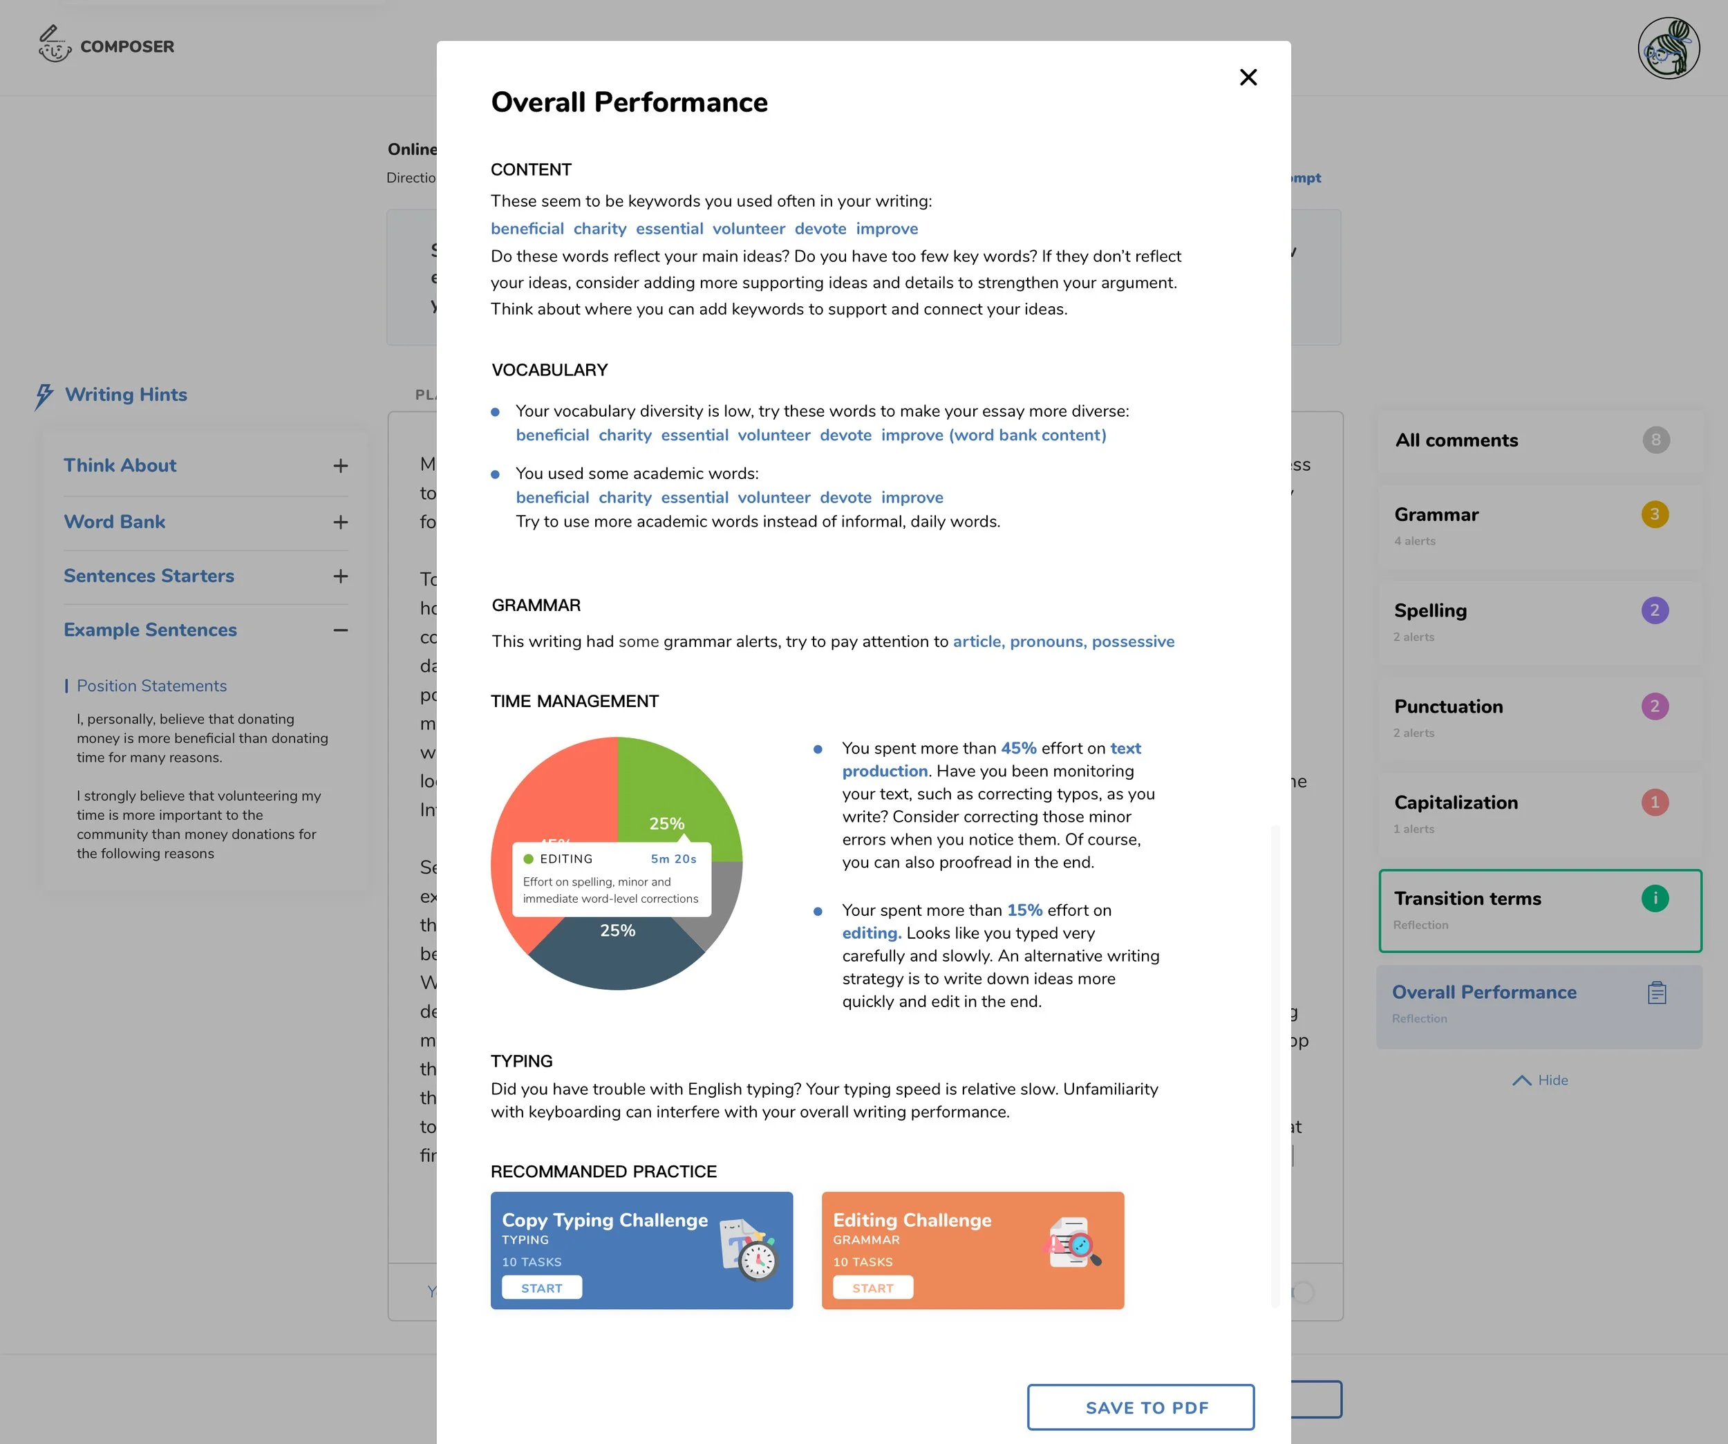Click the Transition terms info badge
Viewport: 1728px width, 1444px height.
[1655, 898]
